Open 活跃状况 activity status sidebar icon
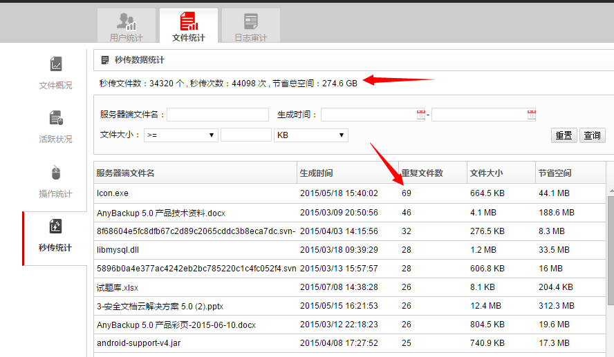This screenshot has height=357, width=614. pos(55,119)
